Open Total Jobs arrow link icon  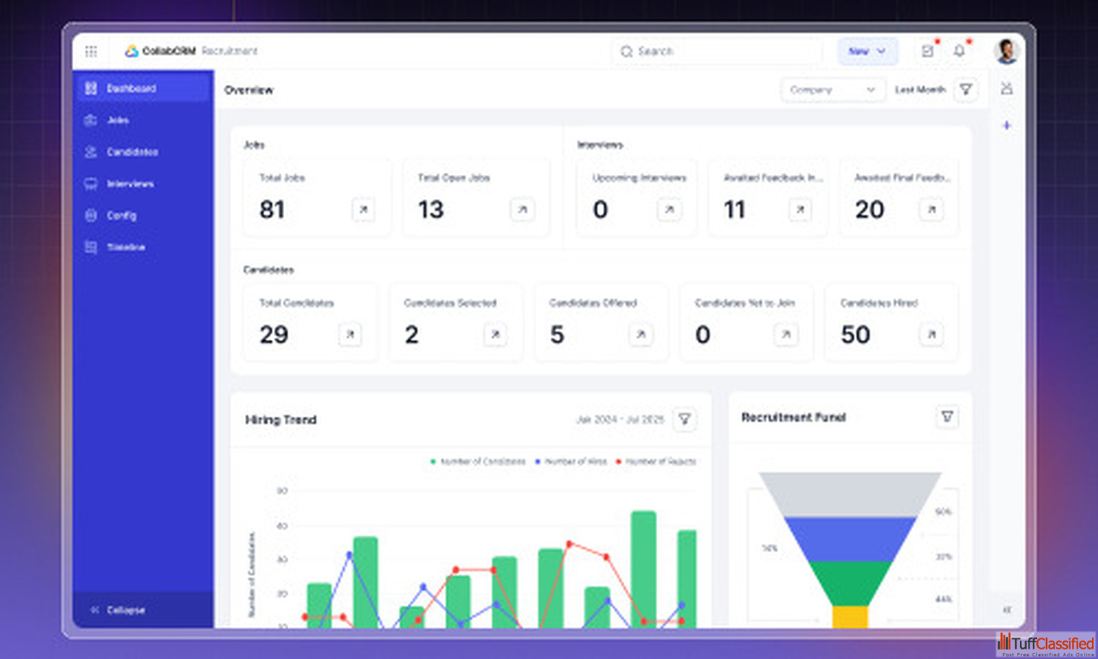(363, 209)
